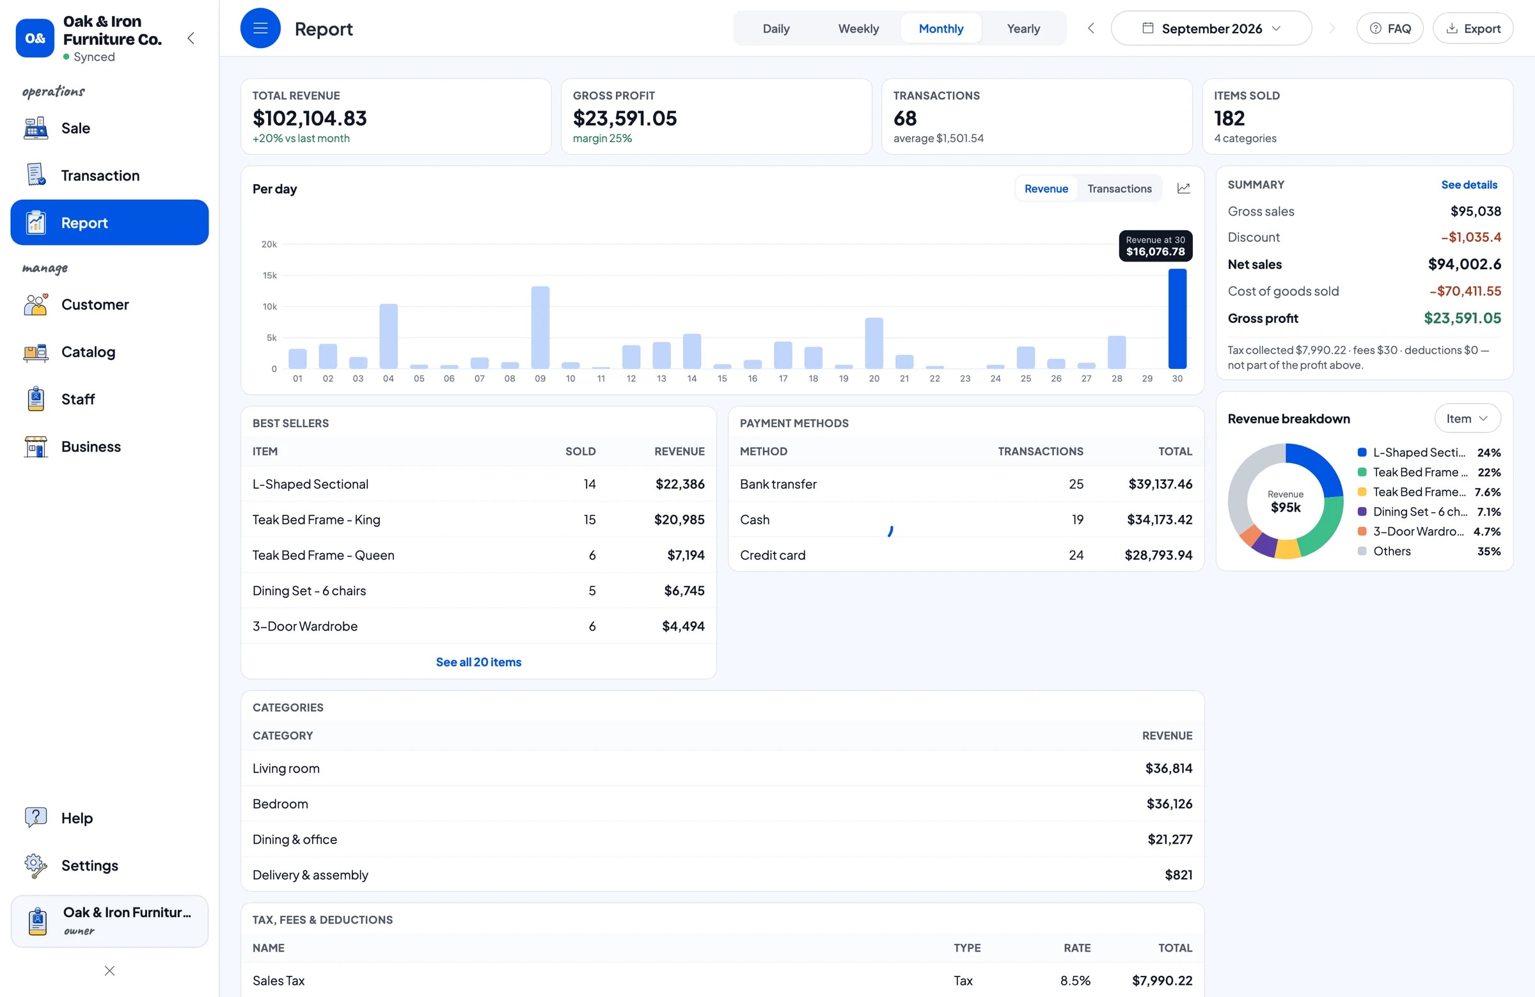Open the Transaction page icon

pos(36,175)
